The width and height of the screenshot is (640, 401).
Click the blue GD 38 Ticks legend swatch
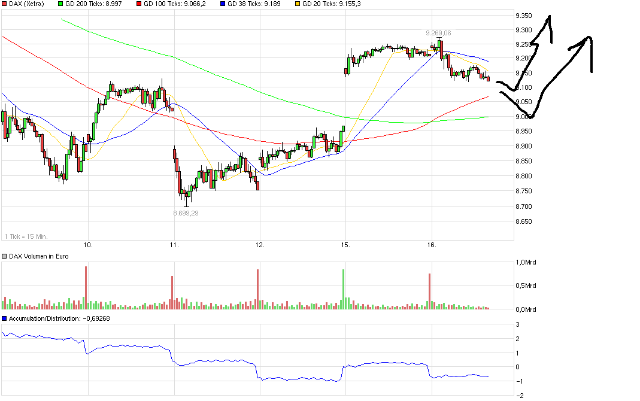click(223, 4)
